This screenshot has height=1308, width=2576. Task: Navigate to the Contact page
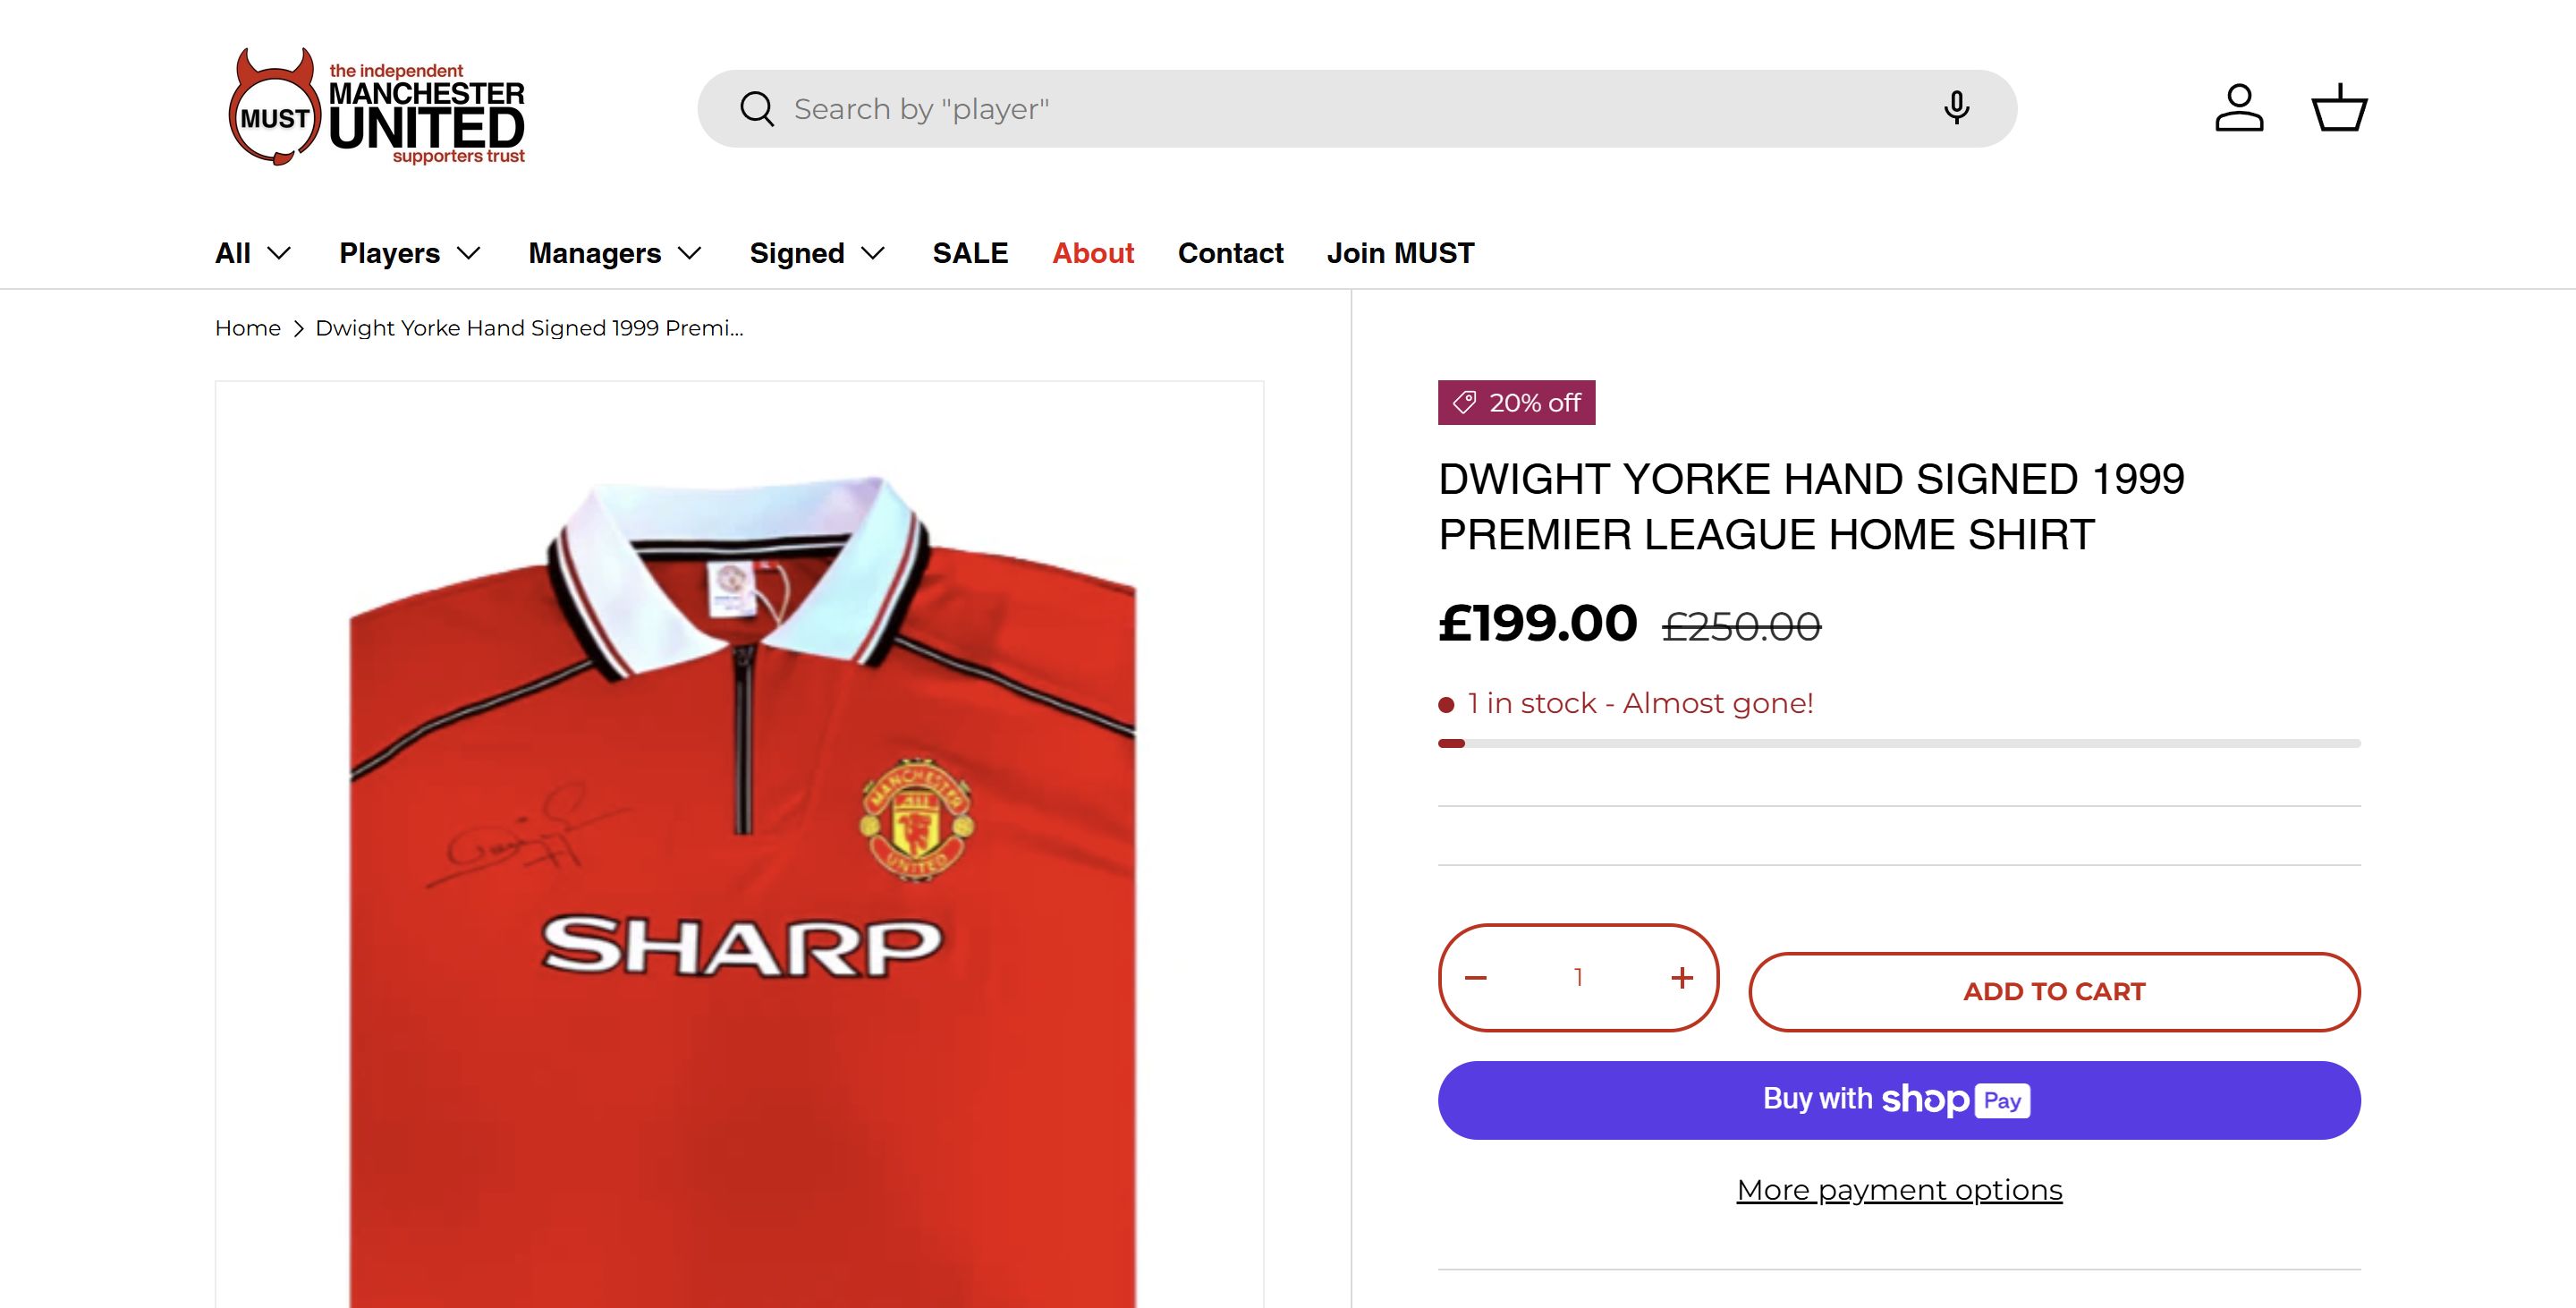click(x=1230, y=253)
